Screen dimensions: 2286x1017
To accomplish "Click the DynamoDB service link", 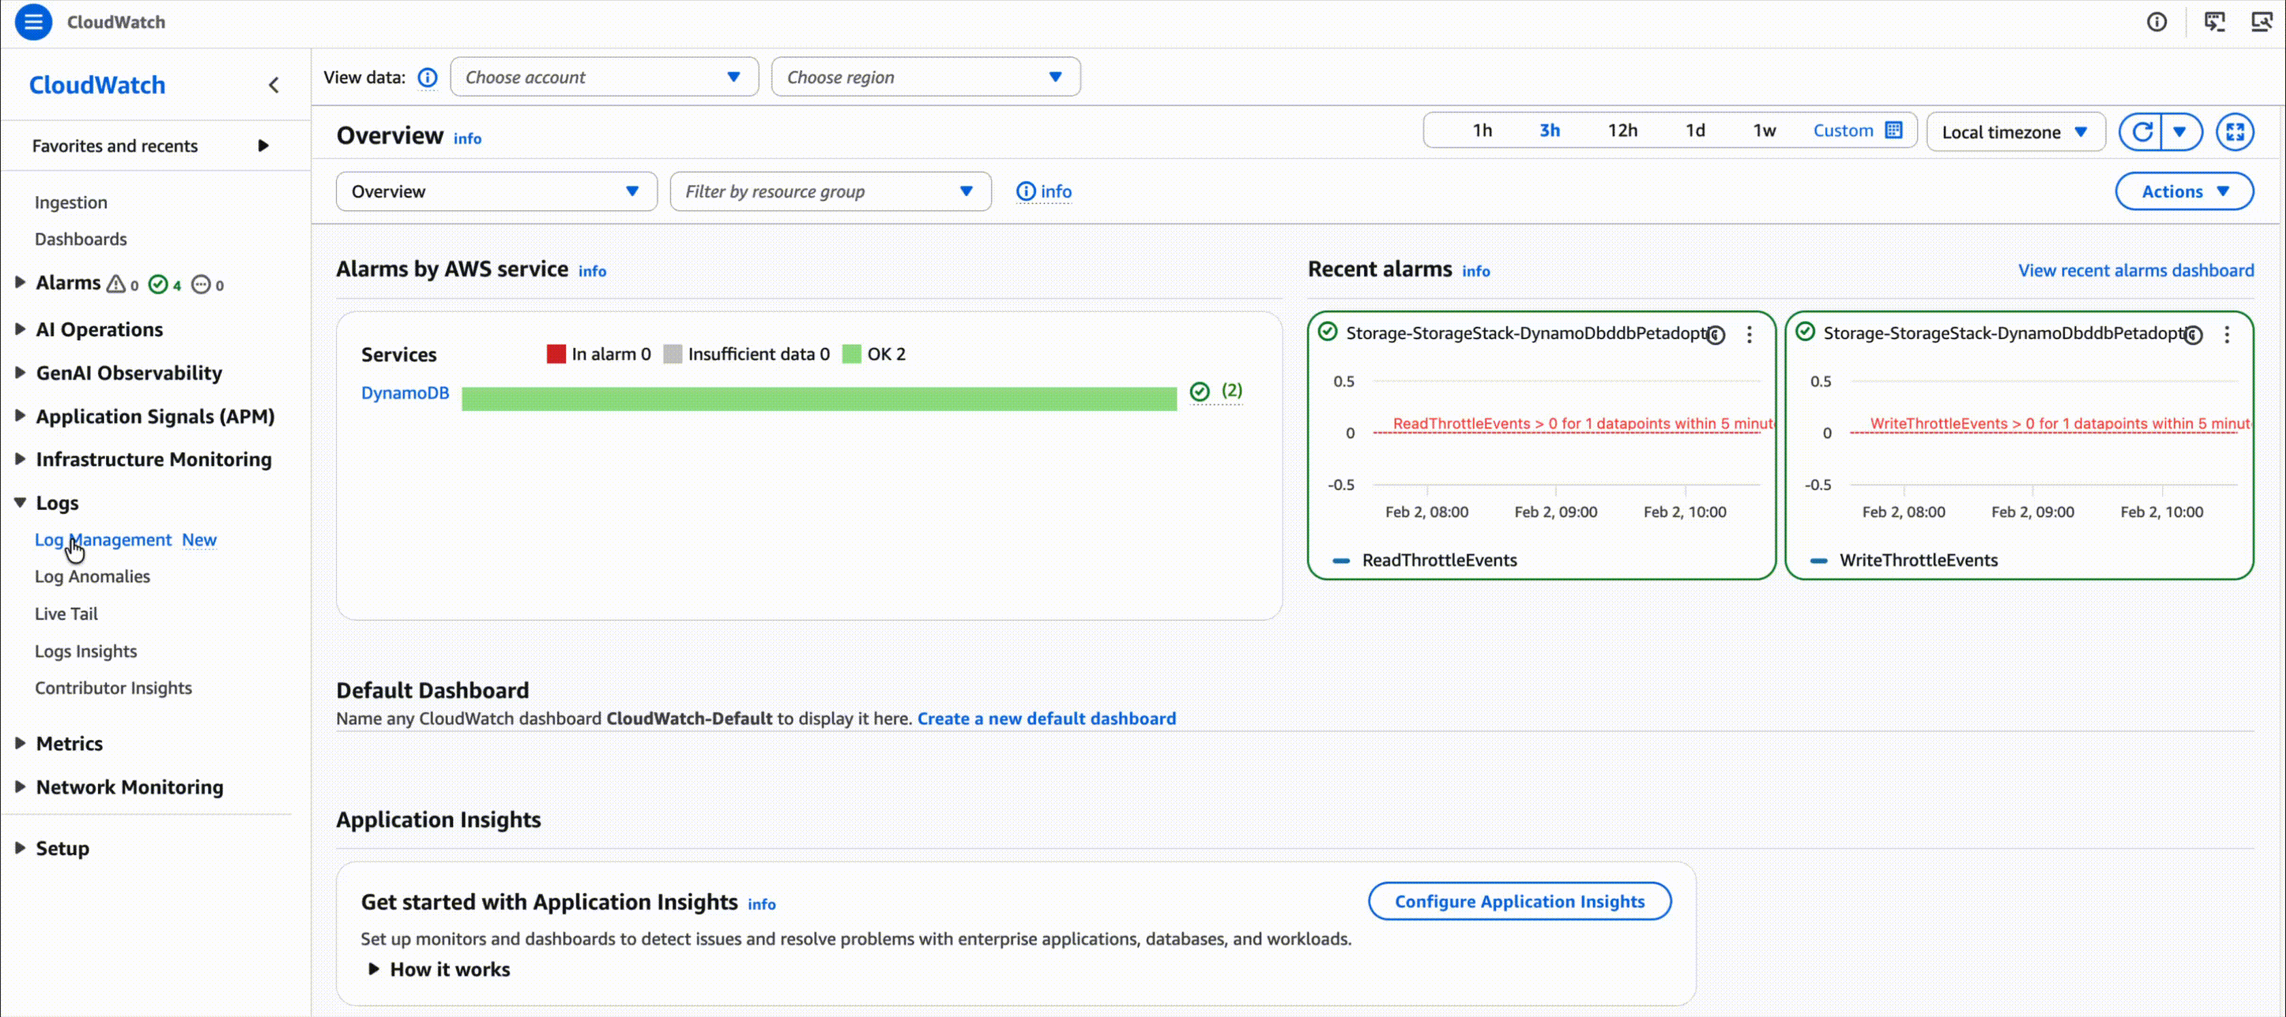I will click(x=404, y=392).
